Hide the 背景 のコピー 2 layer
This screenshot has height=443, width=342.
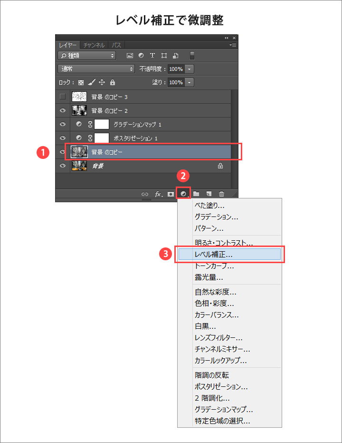(63, 110)
